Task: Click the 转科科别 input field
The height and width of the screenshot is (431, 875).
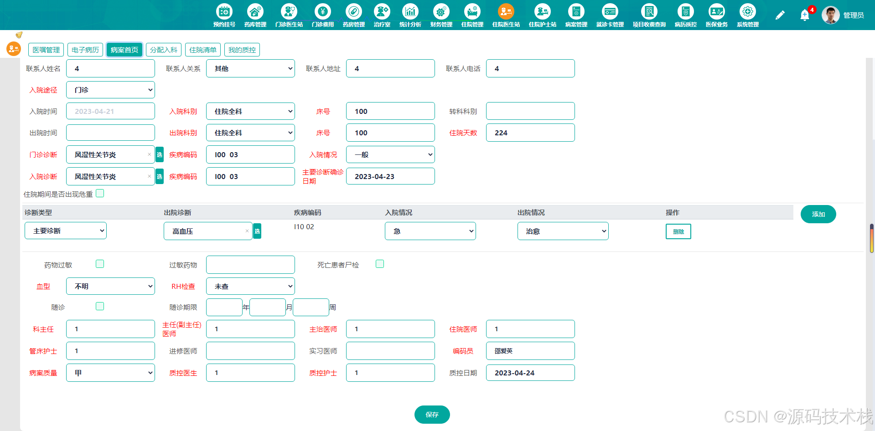Action: coord(530,111)
